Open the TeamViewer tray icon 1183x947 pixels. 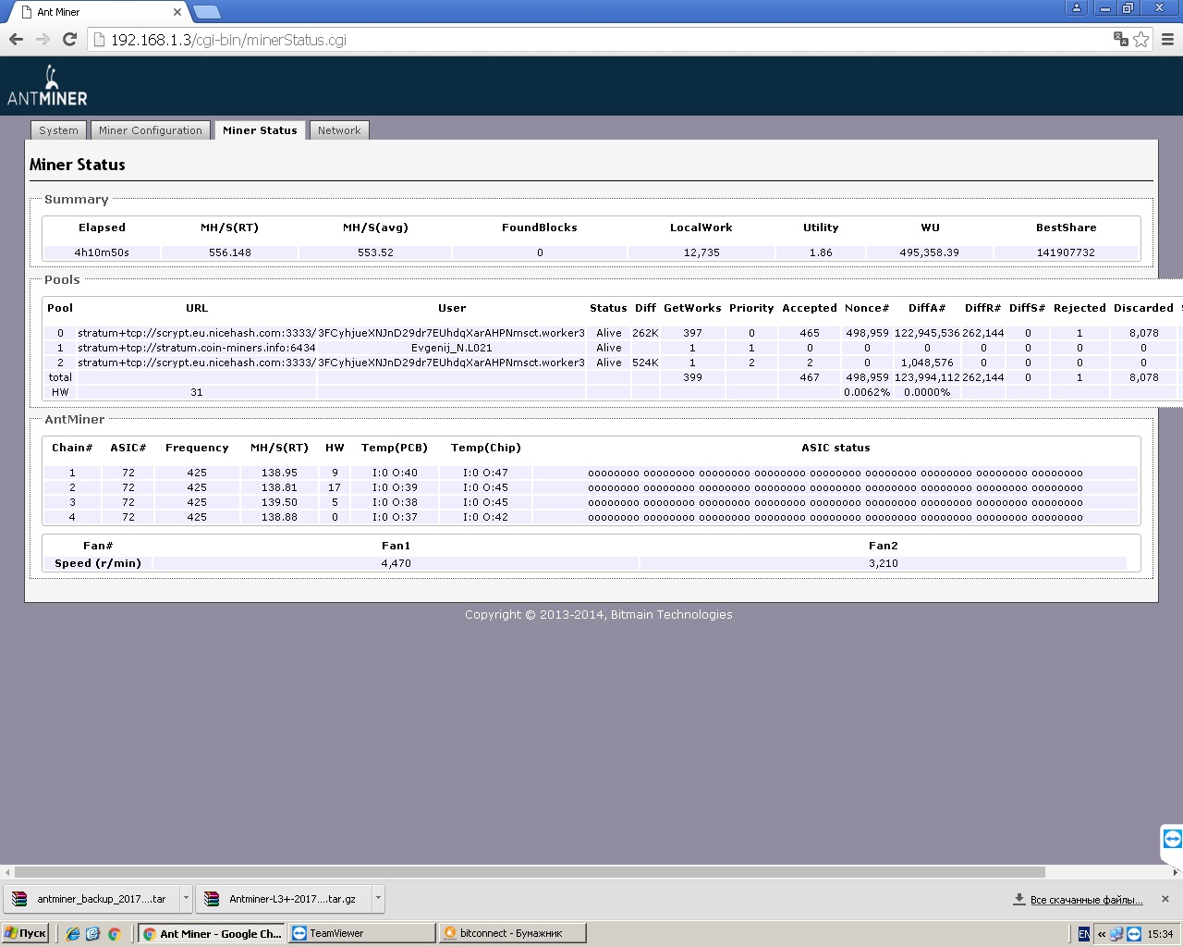(1134, 934)
